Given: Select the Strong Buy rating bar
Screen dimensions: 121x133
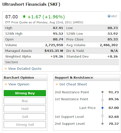Looking at the screenshot, I should (25, 93).
